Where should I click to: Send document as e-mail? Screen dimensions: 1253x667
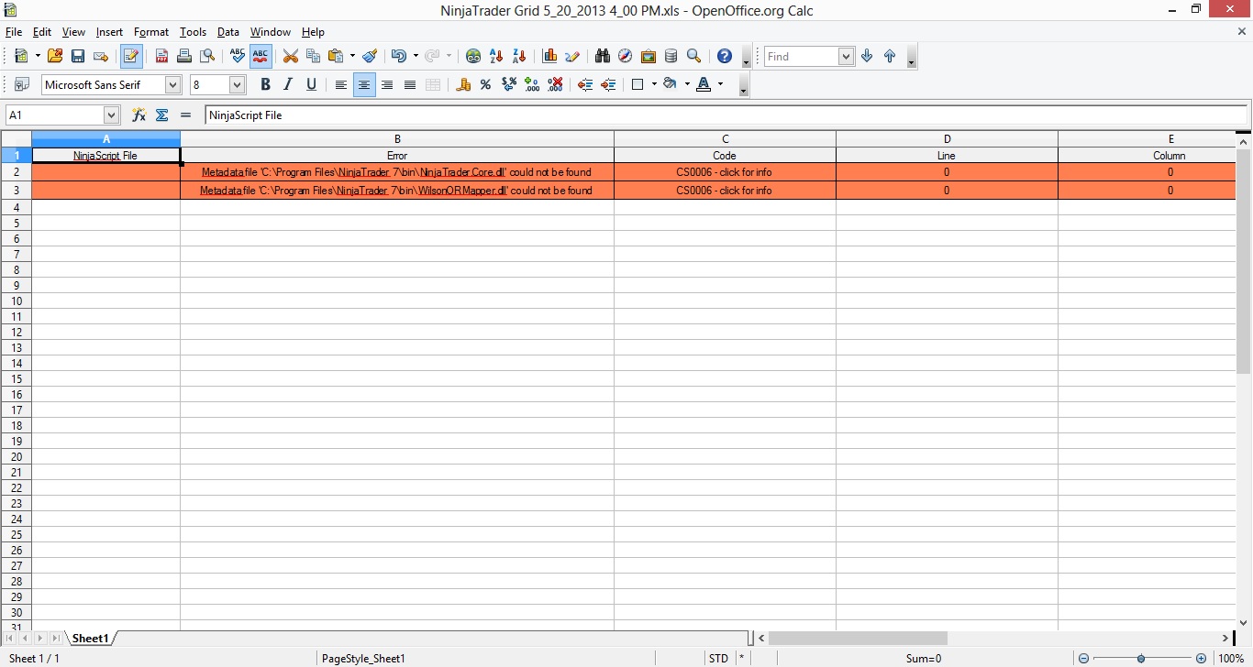click(x=101, y=56)
